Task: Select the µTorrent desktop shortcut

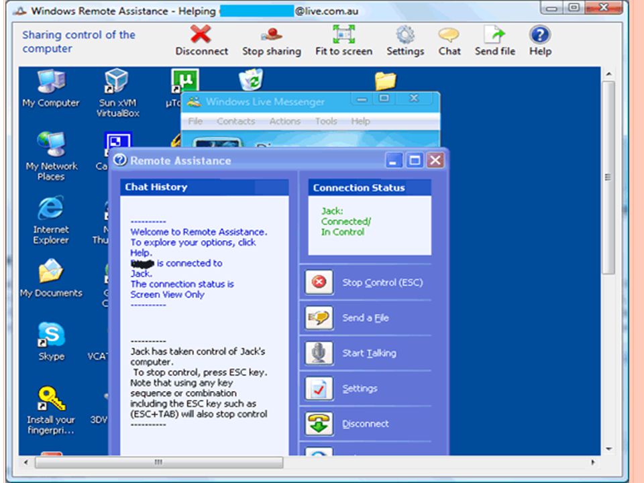Action: click(185, 80)
